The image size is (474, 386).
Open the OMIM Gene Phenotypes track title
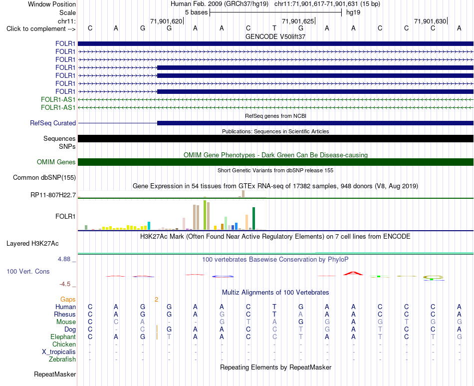click(x=276, y=155)
